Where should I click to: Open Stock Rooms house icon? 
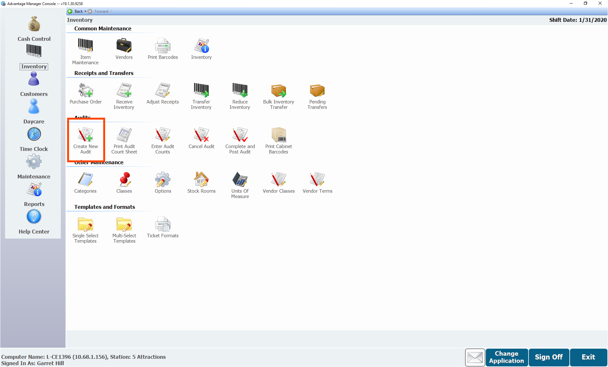pyautogui.click(x=201, y=180)
